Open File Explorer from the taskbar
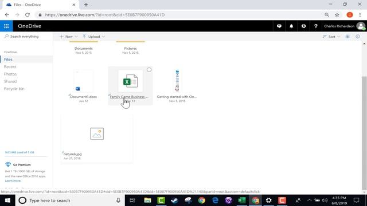367x206 pixels. pyautogui.click(x=147, y=200)
